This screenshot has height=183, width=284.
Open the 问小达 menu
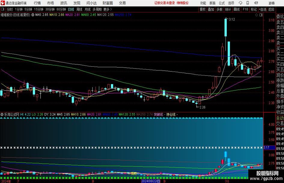(x=91, y=3)
